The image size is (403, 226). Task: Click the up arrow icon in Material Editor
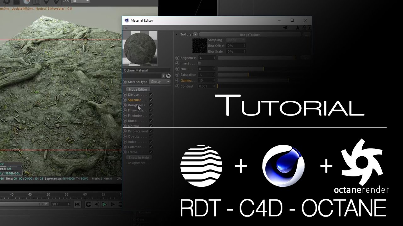[298, 28]
